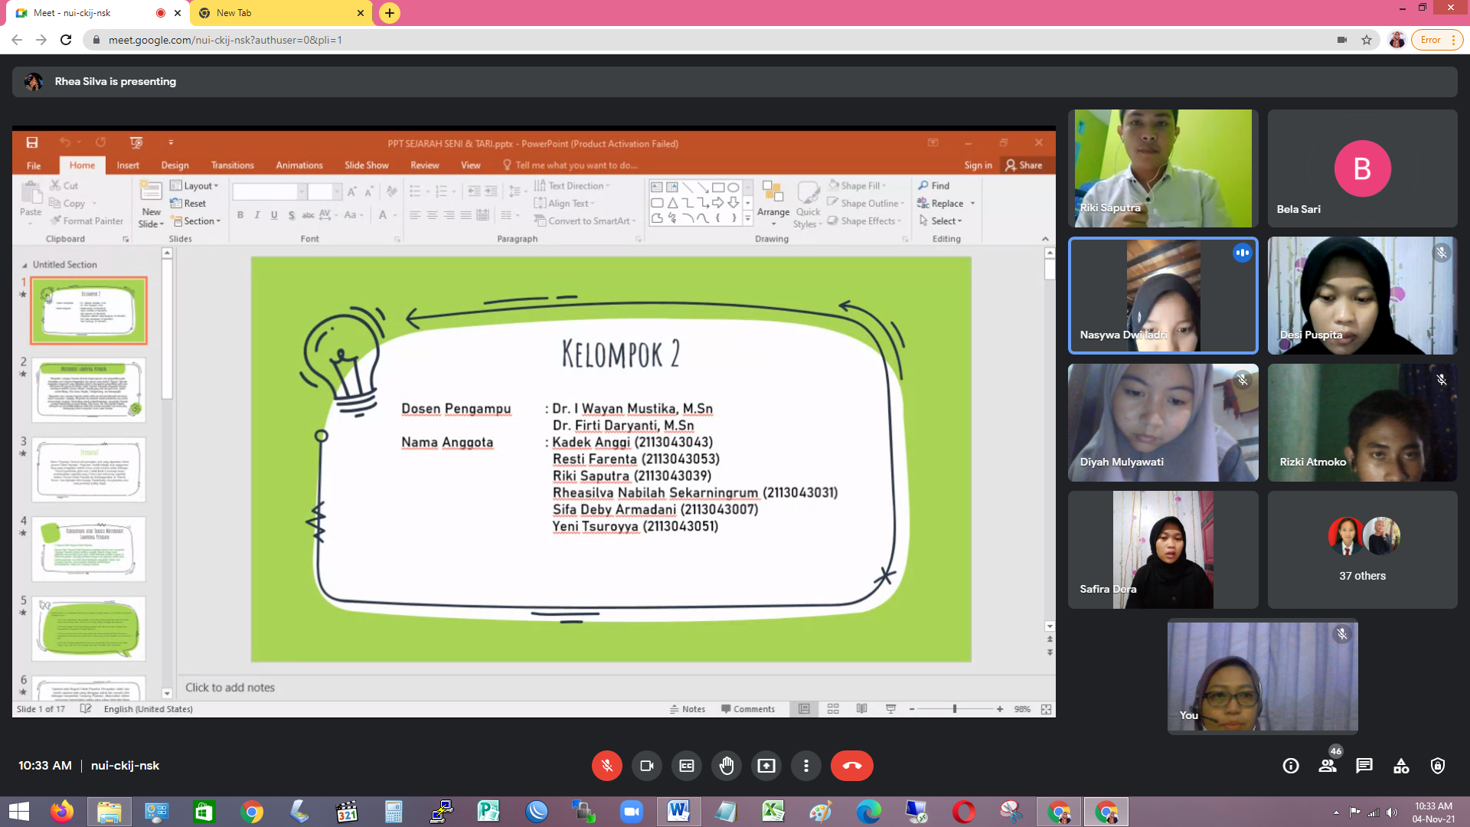Open Host controls shield icon
Image resolution: width=1470 pixels, height=827 pixels.
point(1438,766)
